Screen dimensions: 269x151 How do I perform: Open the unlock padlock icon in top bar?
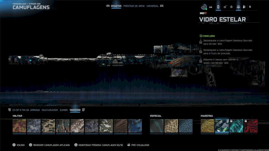tap(225, 7)
